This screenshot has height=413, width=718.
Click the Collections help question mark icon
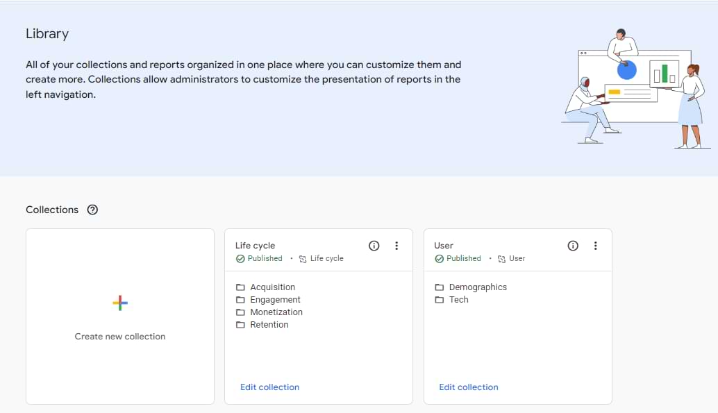point(92,210)
